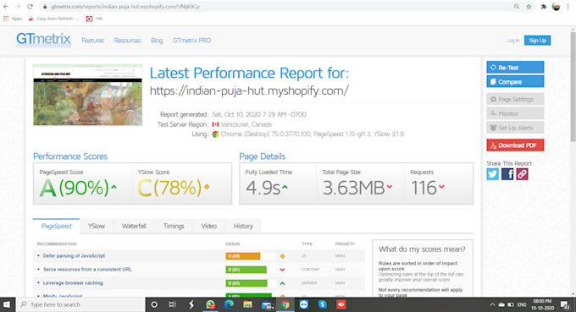Open the History tab
The width and height of the screenshot is (576, 312).
pyautogui.click(x=243, y=226)
